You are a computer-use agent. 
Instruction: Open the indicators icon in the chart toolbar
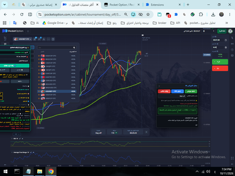tap(39, 39)
